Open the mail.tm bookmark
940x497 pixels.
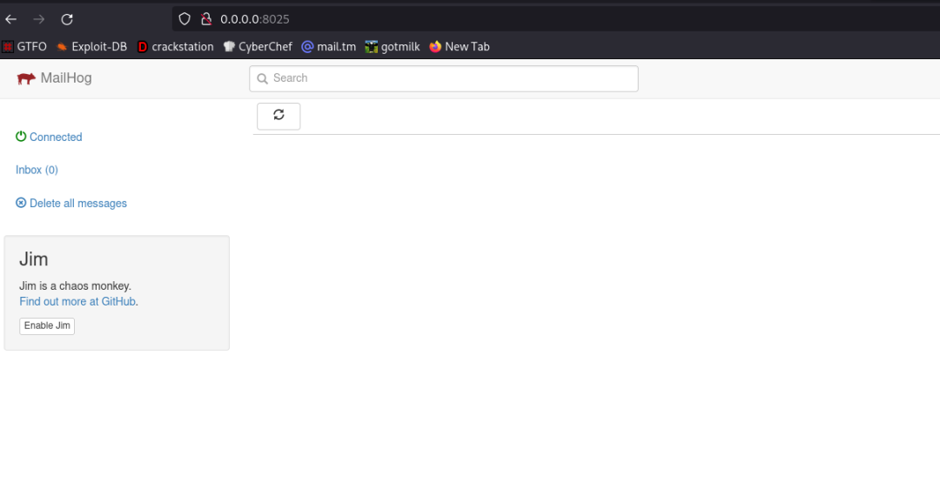pos(328,47)
